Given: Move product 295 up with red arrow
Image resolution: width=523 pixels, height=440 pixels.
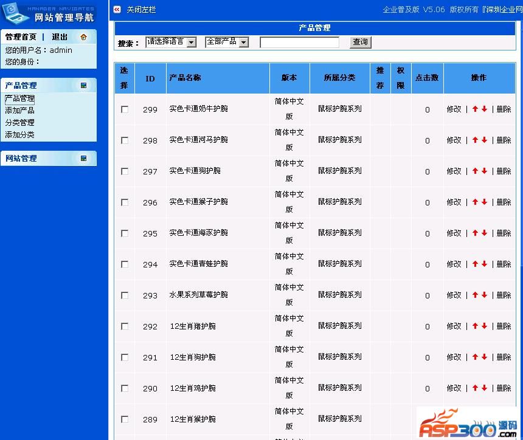Looking at the screenshot, I should coord(476,233).
